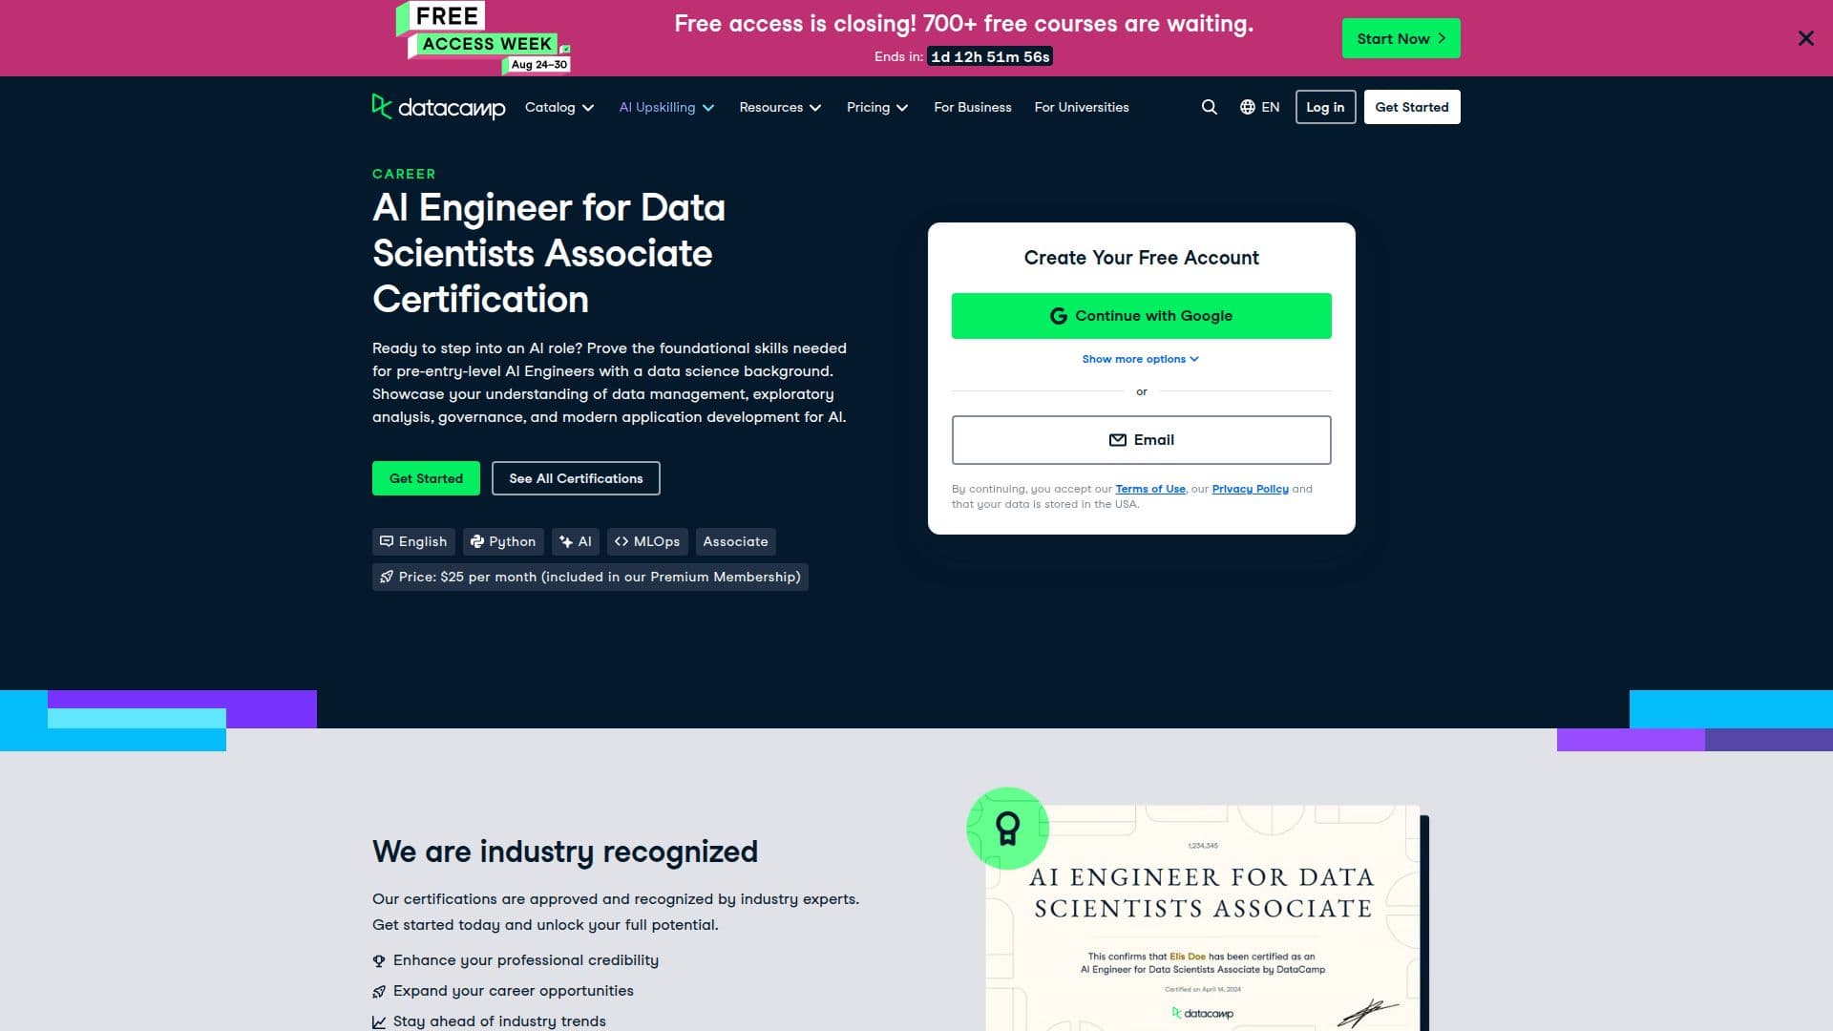The width and height of the screenshot is (1833, 1031).
Task: Click the Log in button
Action: click(x=1325, y=107)
